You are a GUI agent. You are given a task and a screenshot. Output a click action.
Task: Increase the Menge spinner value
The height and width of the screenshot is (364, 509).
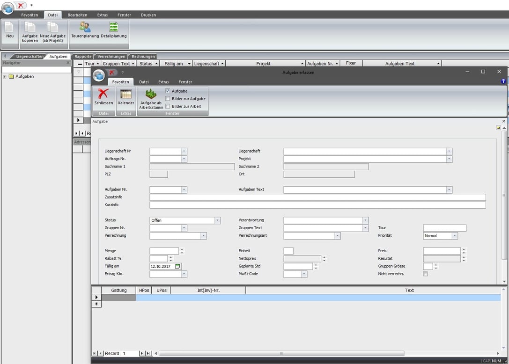pos(182,249)
